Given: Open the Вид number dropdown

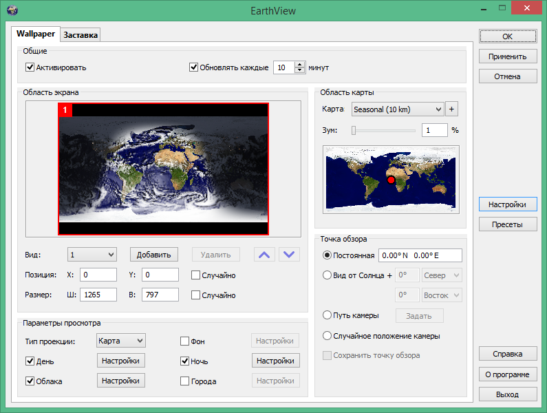Looking at the screenshot, I should [92, 255].
